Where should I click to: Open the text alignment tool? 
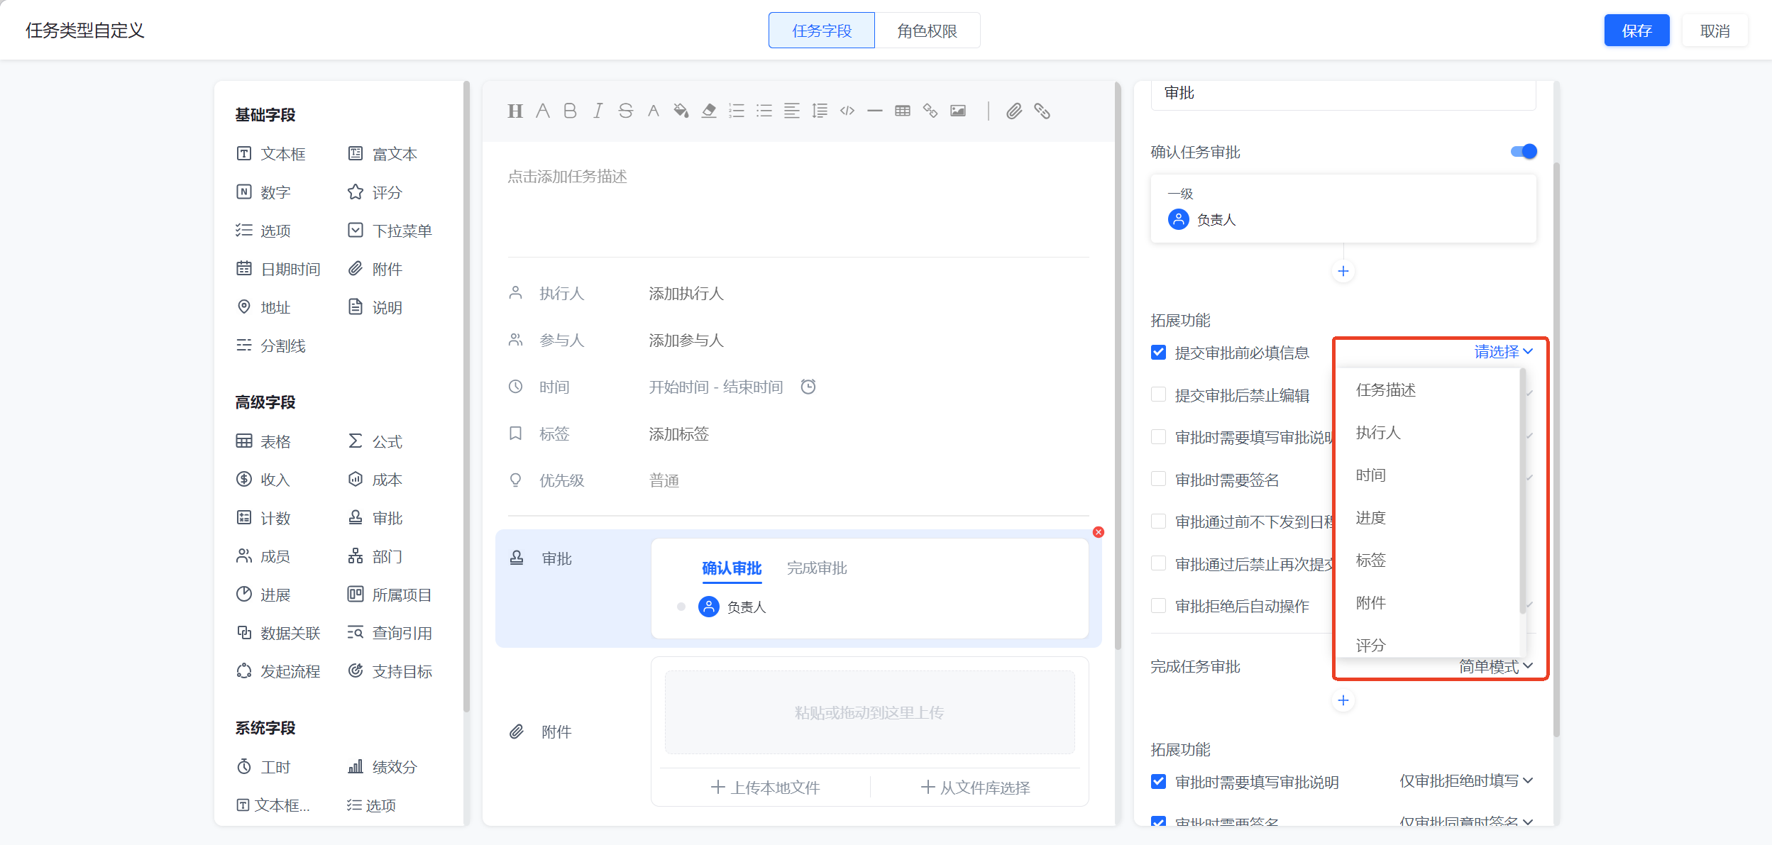click(x=792, y=111)
